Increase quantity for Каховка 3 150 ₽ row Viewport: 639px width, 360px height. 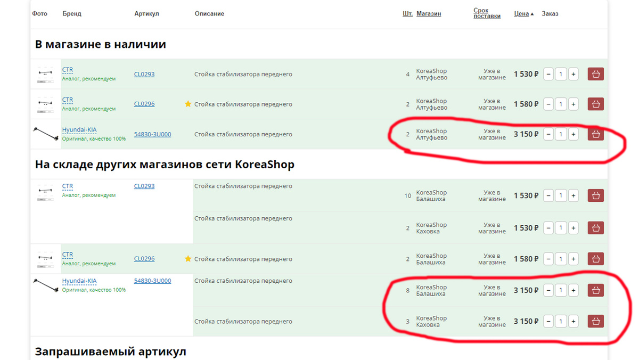click(x=574, y=321)
